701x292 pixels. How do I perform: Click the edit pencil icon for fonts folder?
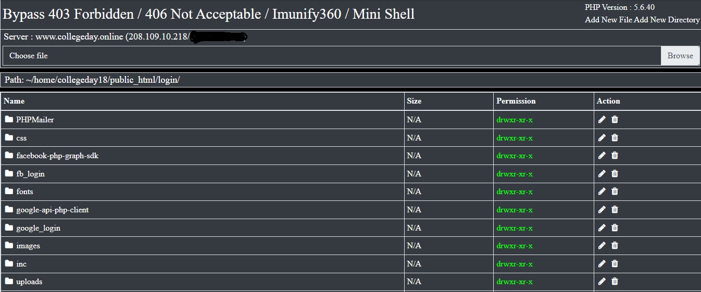602,192
